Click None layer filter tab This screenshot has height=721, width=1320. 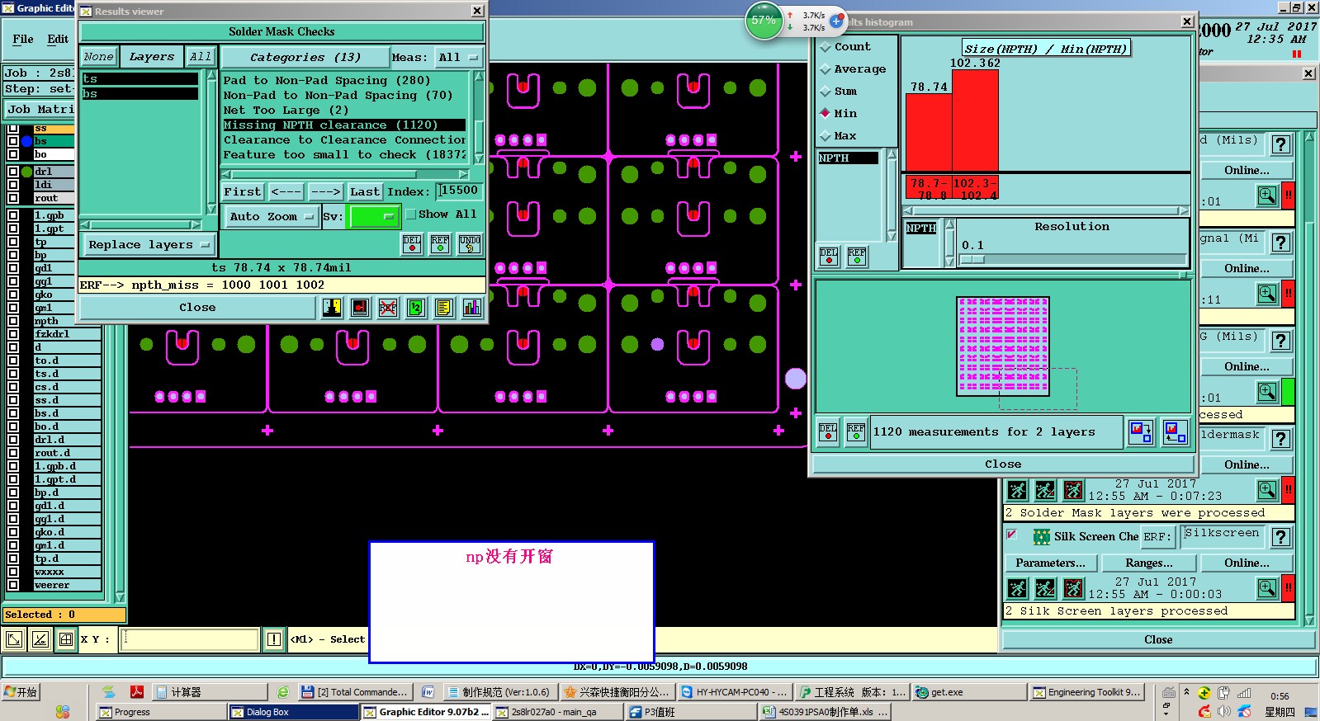pyautogui.click(x=99, y=57)
